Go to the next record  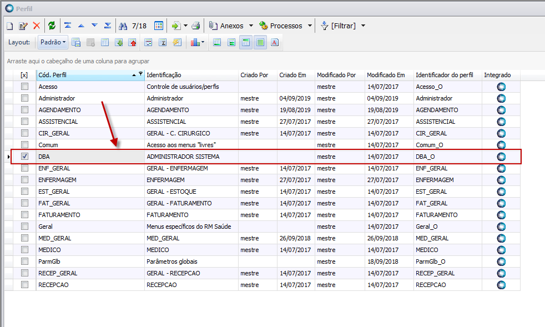pyautogui.click(x=94, y=26)
